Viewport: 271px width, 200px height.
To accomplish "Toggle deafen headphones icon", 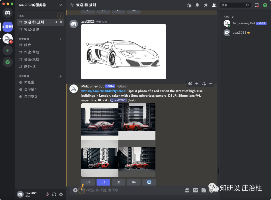I will point(54,194).
